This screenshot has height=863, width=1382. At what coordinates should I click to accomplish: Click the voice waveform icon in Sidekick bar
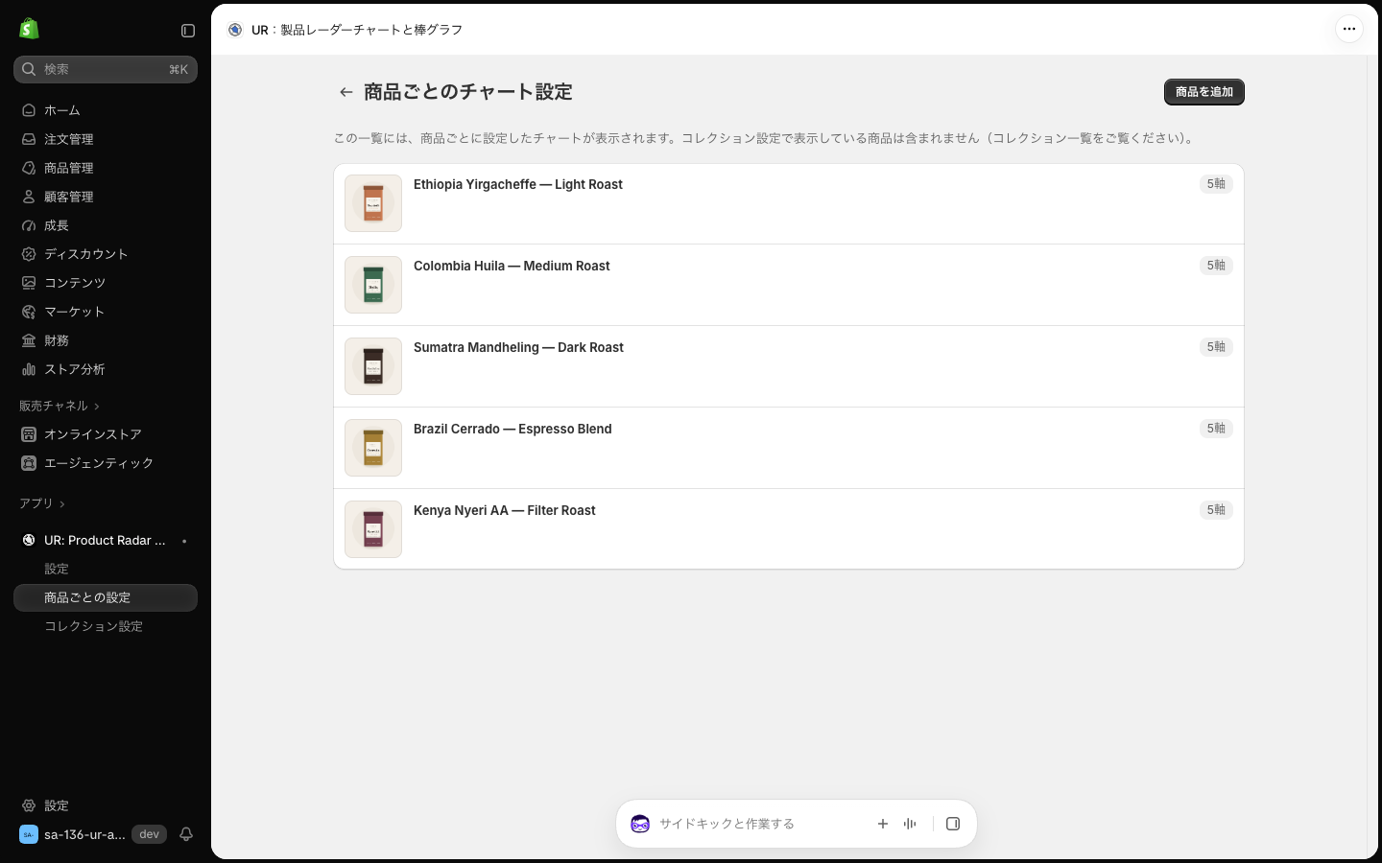pos(910,824)
